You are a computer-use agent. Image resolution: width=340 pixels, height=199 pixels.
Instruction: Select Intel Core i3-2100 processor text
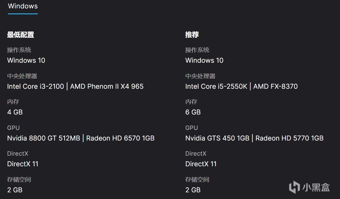(36, 86)
